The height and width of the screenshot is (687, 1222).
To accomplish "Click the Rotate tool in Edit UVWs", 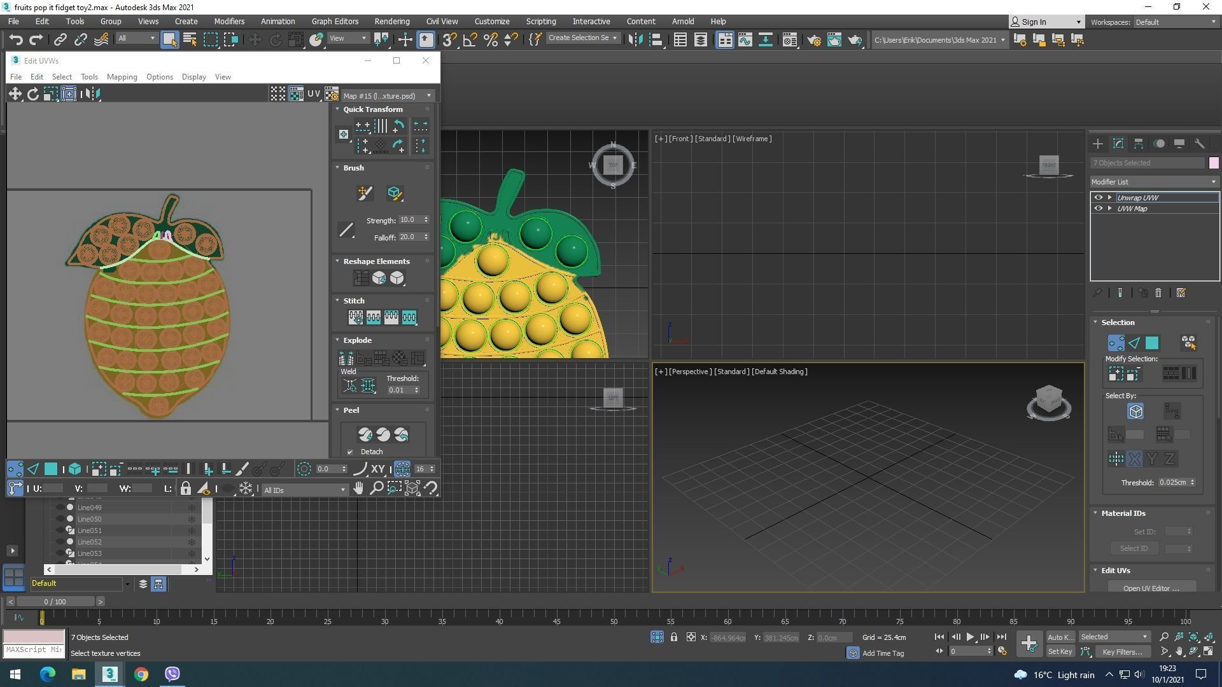I will 32,94.
